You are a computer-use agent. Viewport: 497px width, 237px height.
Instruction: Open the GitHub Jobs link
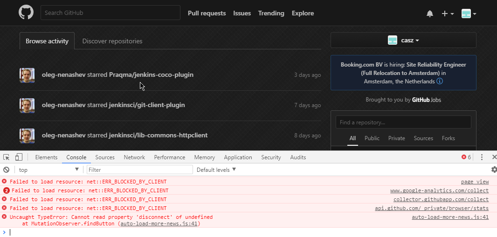426,100
